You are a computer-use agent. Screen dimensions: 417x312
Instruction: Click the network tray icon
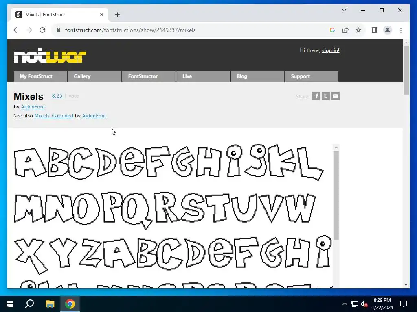point(355,304)
